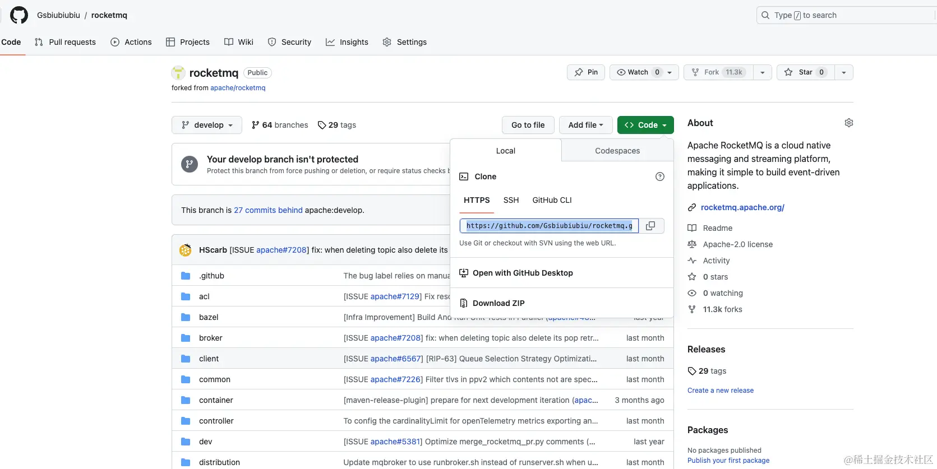The image size is (937, 469).
Task: Click the .github folder icon
Action: (186, 276)
